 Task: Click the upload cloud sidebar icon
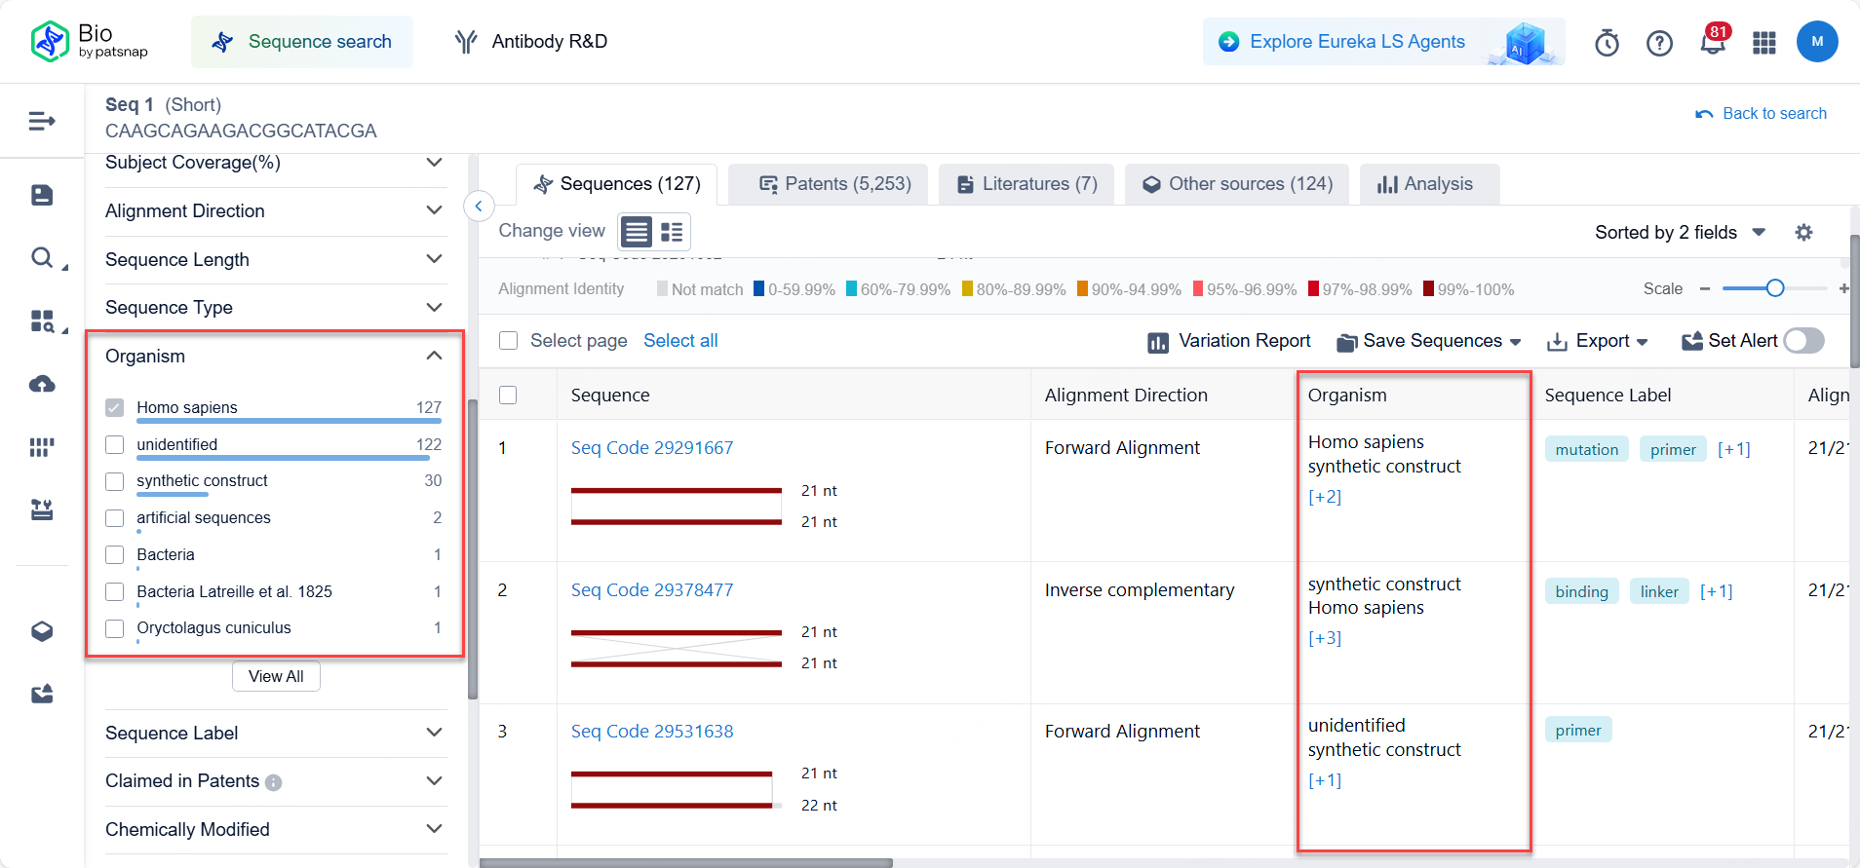pos(42,384)
